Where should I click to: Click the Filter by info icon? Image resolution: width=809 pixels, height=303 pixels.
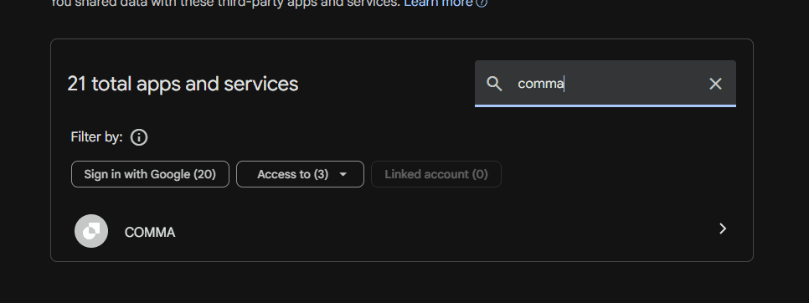[x=139, y=137]
